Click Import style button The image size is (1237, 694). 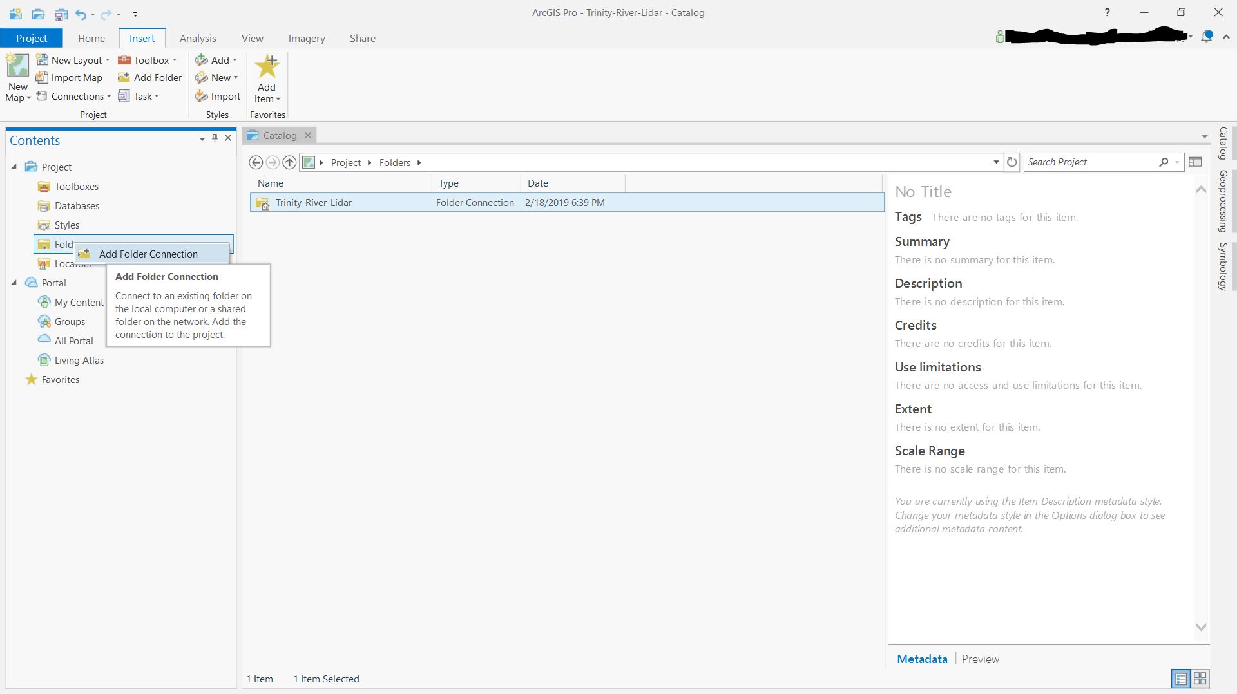(218, 96)
